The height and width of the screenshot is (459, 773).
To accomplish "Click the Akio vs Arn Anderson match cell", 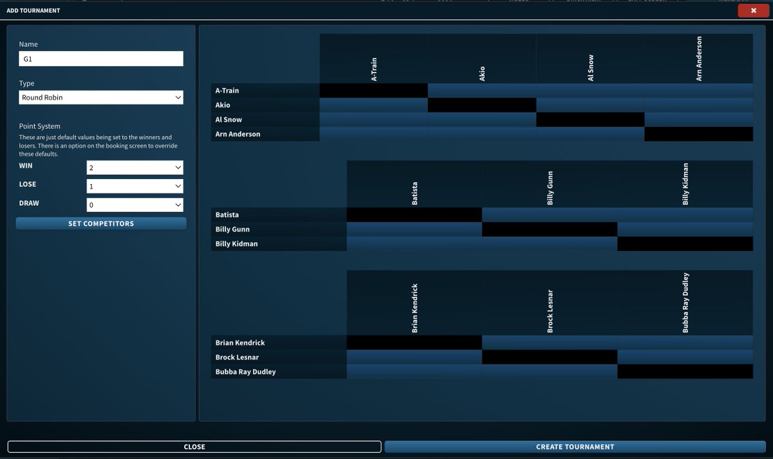I will click(x=699, y=105).
